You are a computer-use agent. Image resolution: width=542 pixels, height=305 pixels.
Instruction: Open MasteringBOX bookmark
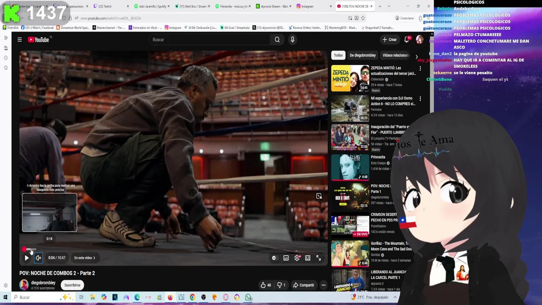(341, 28)
